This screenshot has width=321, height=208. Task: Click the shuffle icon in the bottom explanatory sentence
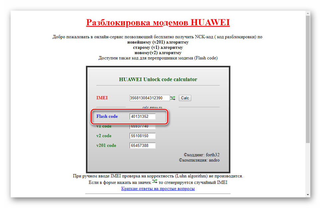155,181
